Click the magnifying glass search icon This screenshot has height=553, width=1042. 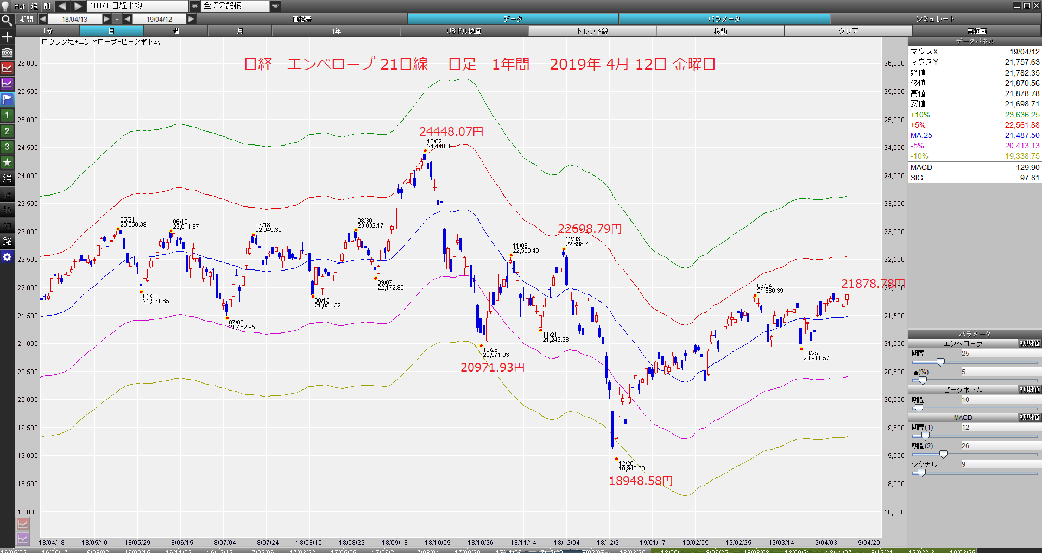(7, 21)
